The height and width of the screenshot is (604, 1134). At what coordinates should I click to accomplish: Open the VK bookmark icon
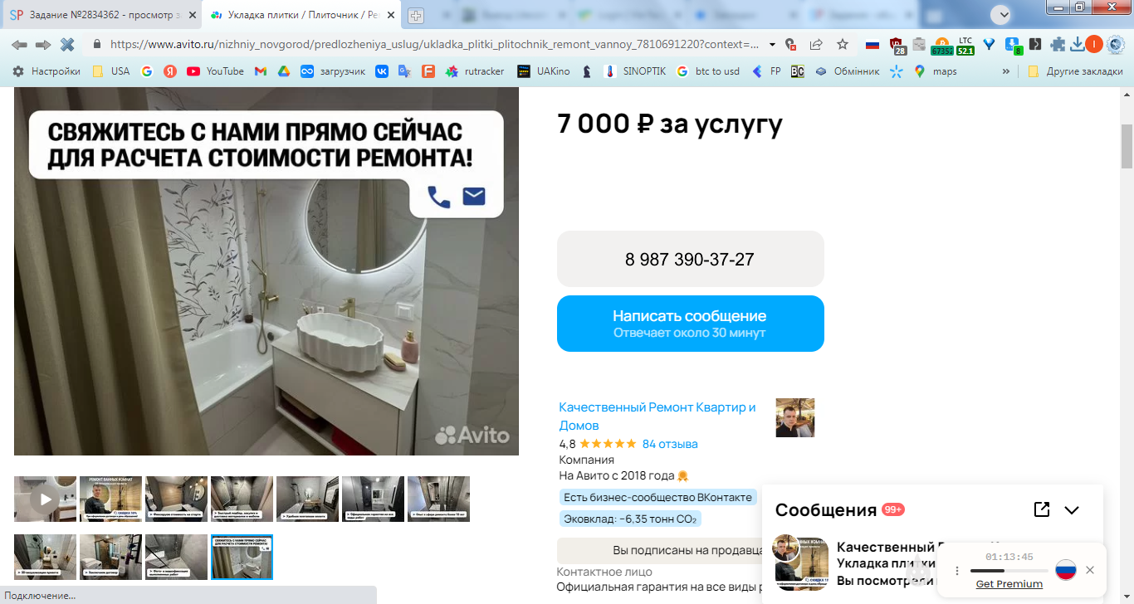[x=382, y=71]
